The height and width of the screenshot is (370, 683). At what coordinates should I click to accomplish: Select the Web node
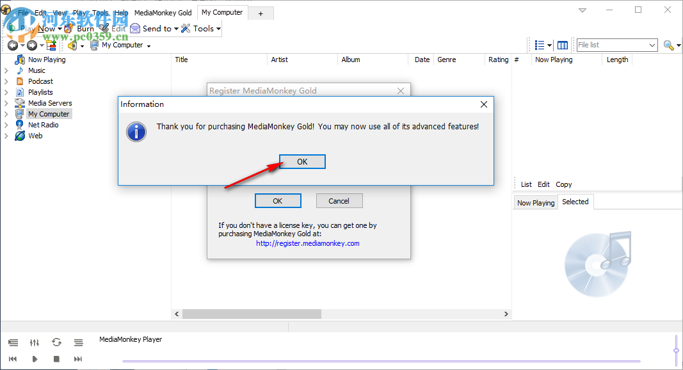35,136
